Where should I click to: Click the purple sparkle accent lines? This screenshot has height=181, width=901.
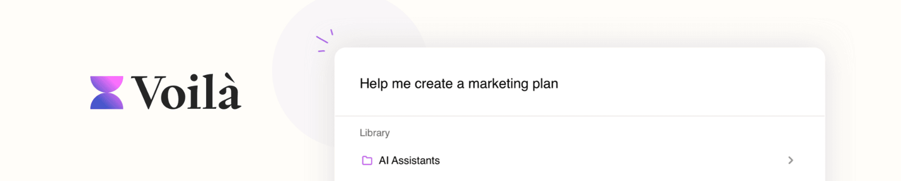(x=325, y=41)
